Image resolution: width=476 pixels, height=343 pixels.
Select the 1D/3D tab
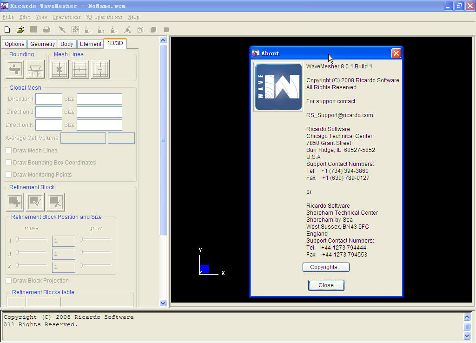click(x=115, y=43)
